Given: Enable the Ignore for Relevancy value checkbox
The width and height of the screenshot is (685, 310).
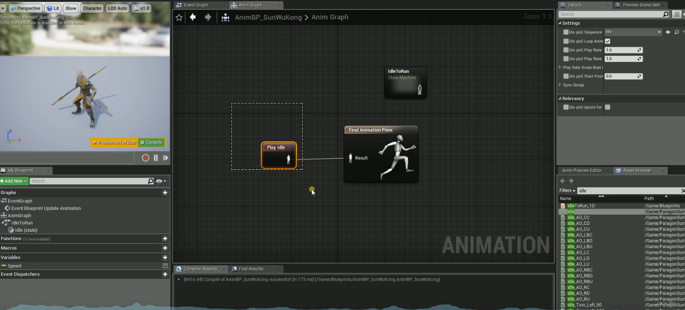Looking at the screenshot, I should [608, 107].
